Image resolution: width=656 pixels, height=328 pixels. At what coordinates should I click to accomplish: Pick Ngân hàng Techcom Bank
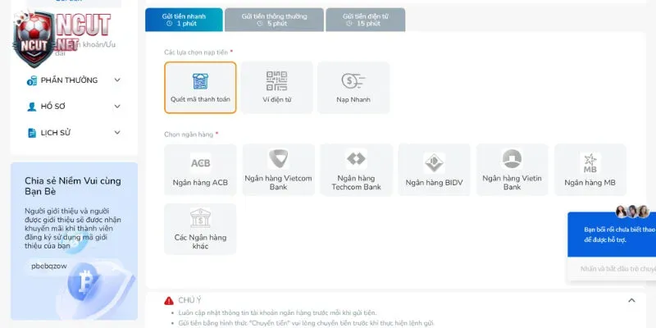pos(356,170)
